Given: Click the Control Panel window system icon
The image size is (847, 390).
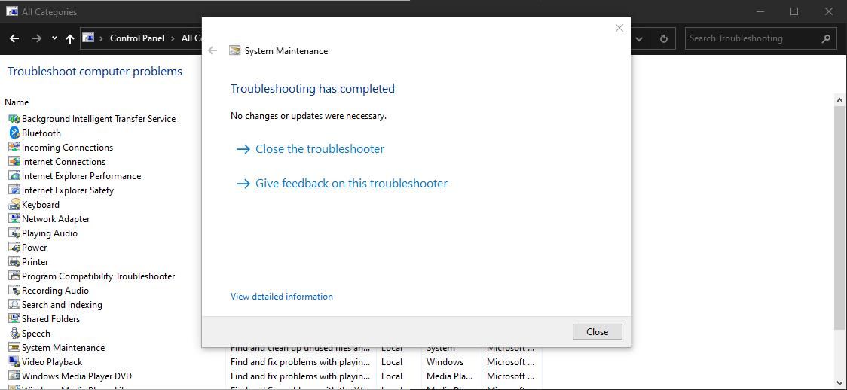Looking at the screenshot, I should tap(12, 11).
